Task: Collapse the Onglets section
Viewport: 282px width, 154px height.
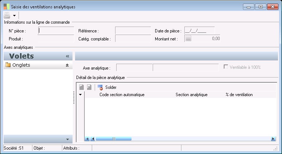Action: (x=67, y=66)
